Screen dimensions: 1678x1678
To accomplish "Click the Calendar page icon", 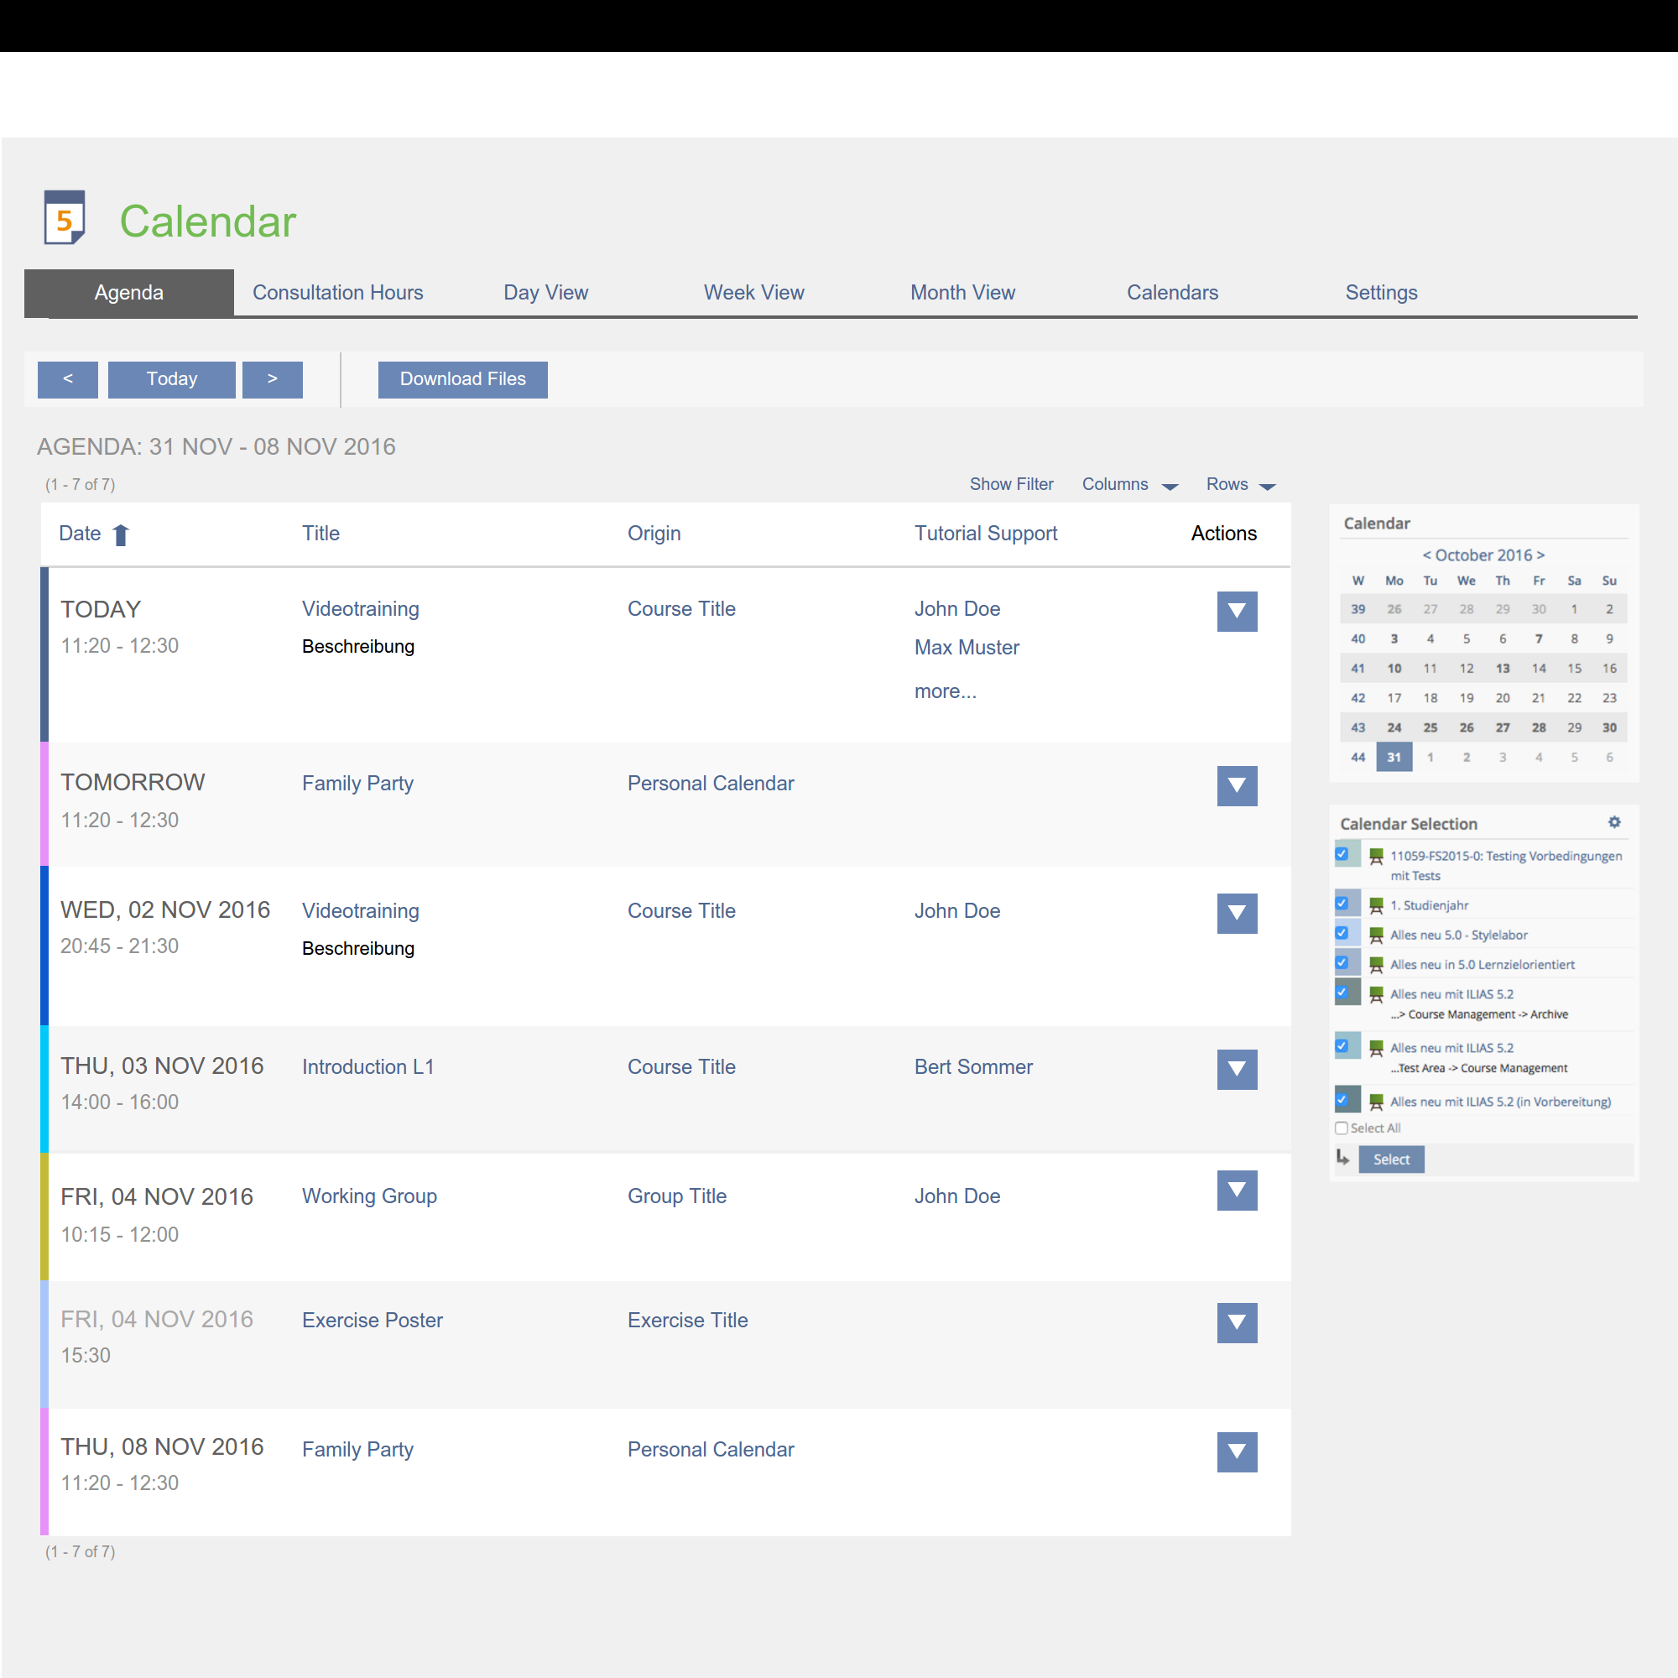I will [65, 218].
